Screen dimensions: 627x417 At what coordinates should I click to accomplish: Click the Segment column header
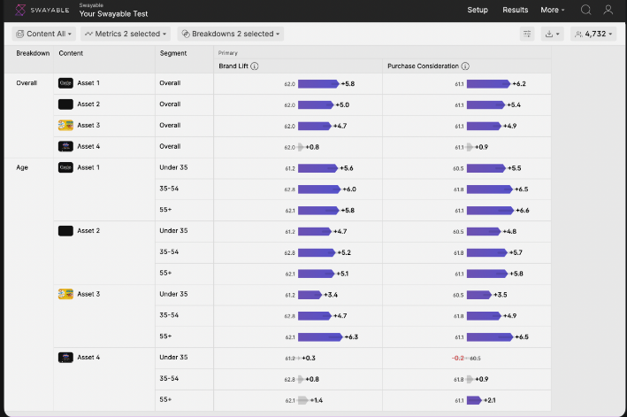[173, 53]
